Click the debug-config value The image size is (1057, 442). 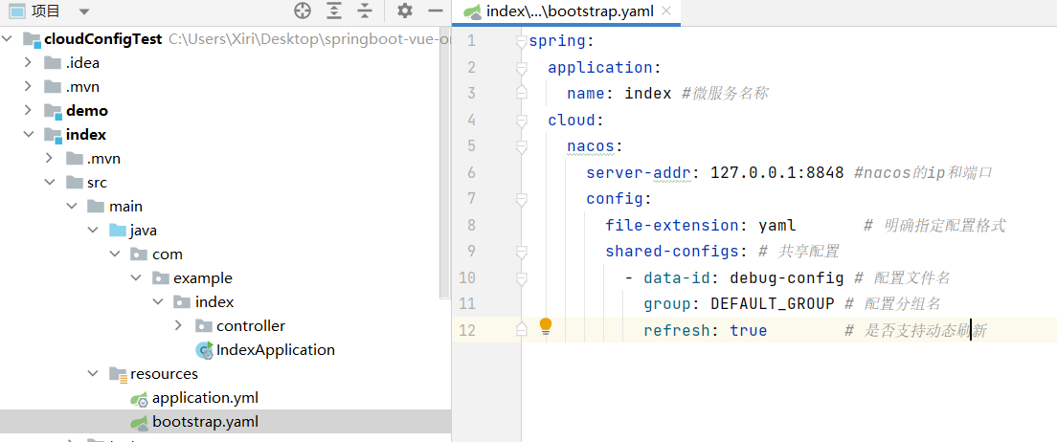(786, 277)
